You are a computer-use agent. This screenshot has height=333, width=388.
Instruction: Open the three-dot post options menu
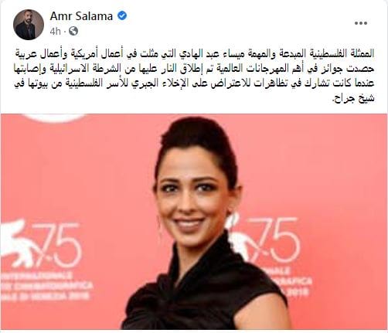coord(361,23)
